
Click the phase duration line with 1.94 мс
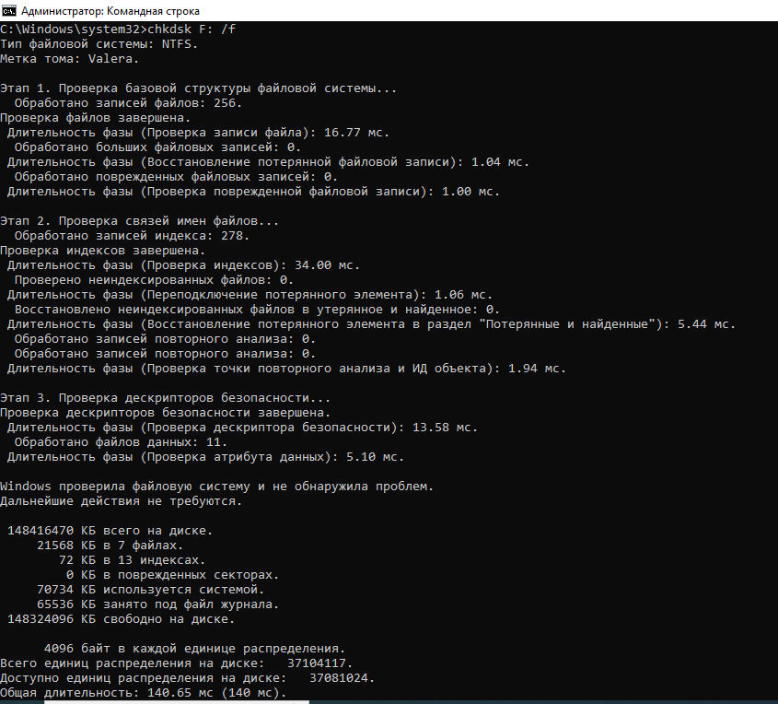[x=286, y=369]
